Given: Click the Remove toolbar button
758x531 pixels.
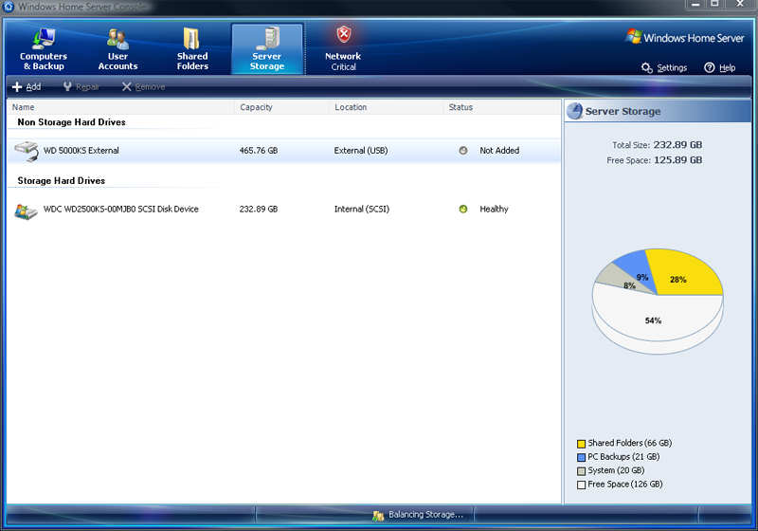Looking at the screenshot, I should 144,86.
